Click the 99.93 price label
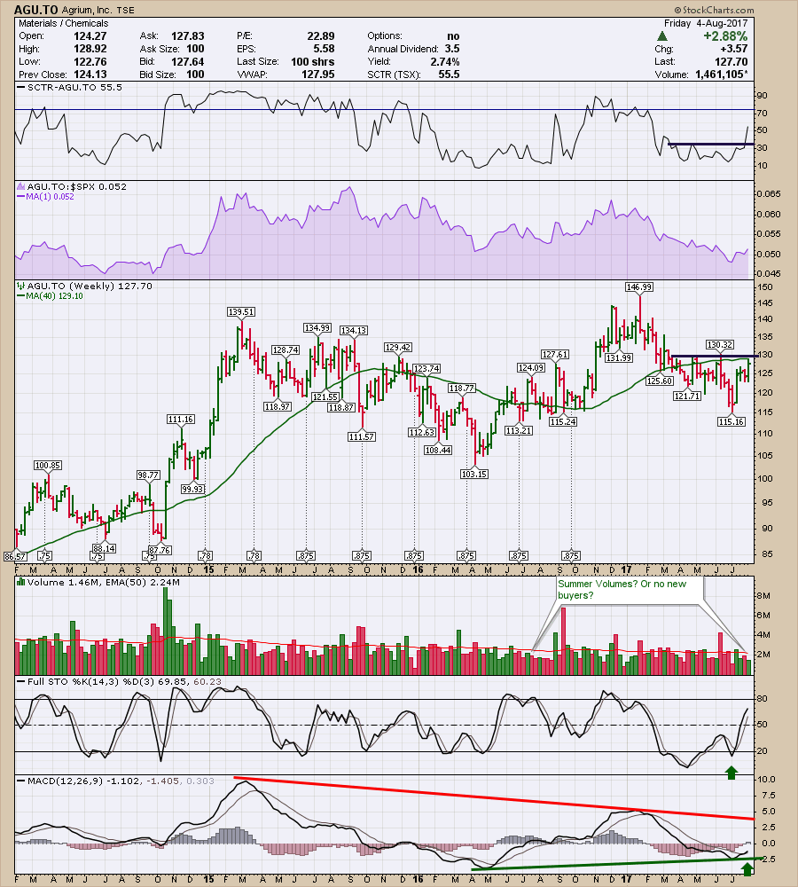The width and height of the screenshot is (798, 887). [193, 489]
